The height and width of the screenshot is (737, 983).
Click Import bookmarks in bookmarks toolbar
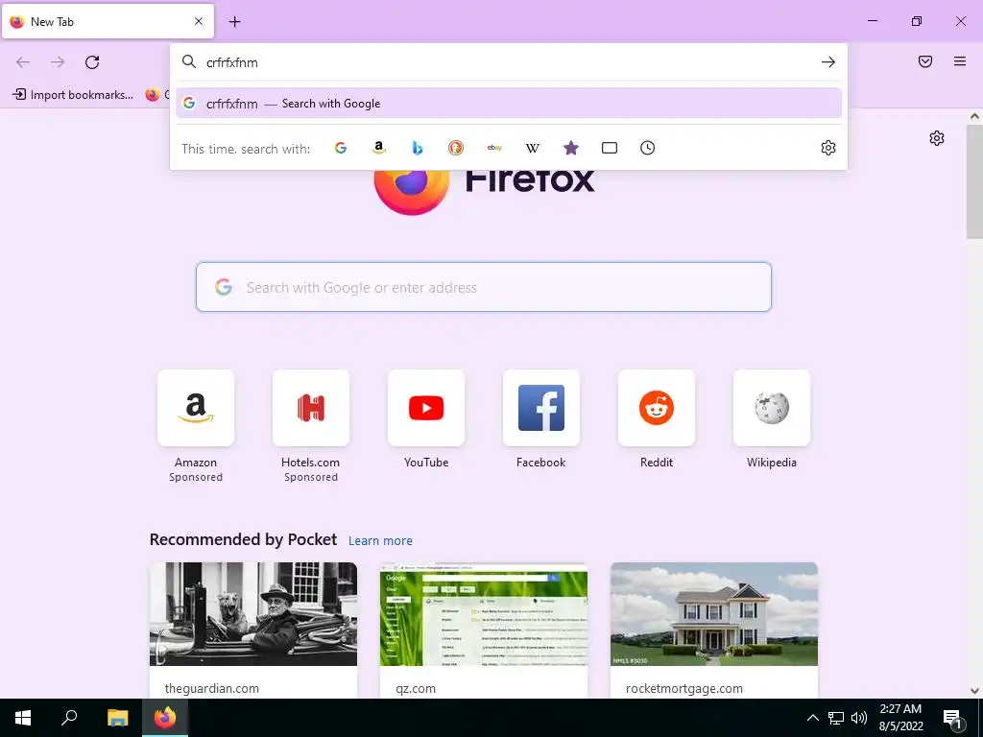tap(73, 95)
